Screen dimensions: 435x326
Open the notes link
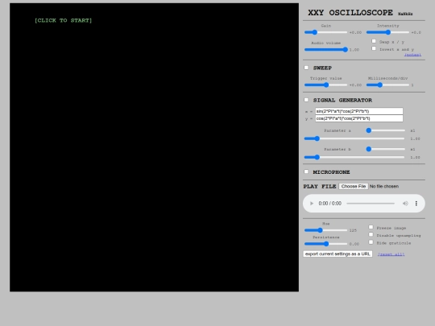pos(412,55)
